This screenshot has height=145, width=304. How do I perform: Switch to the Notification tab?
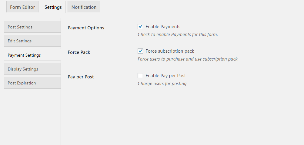pos(84,7)
